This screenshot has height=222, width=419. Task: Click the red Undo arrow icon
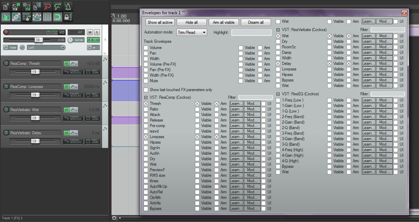click(47, 6)
